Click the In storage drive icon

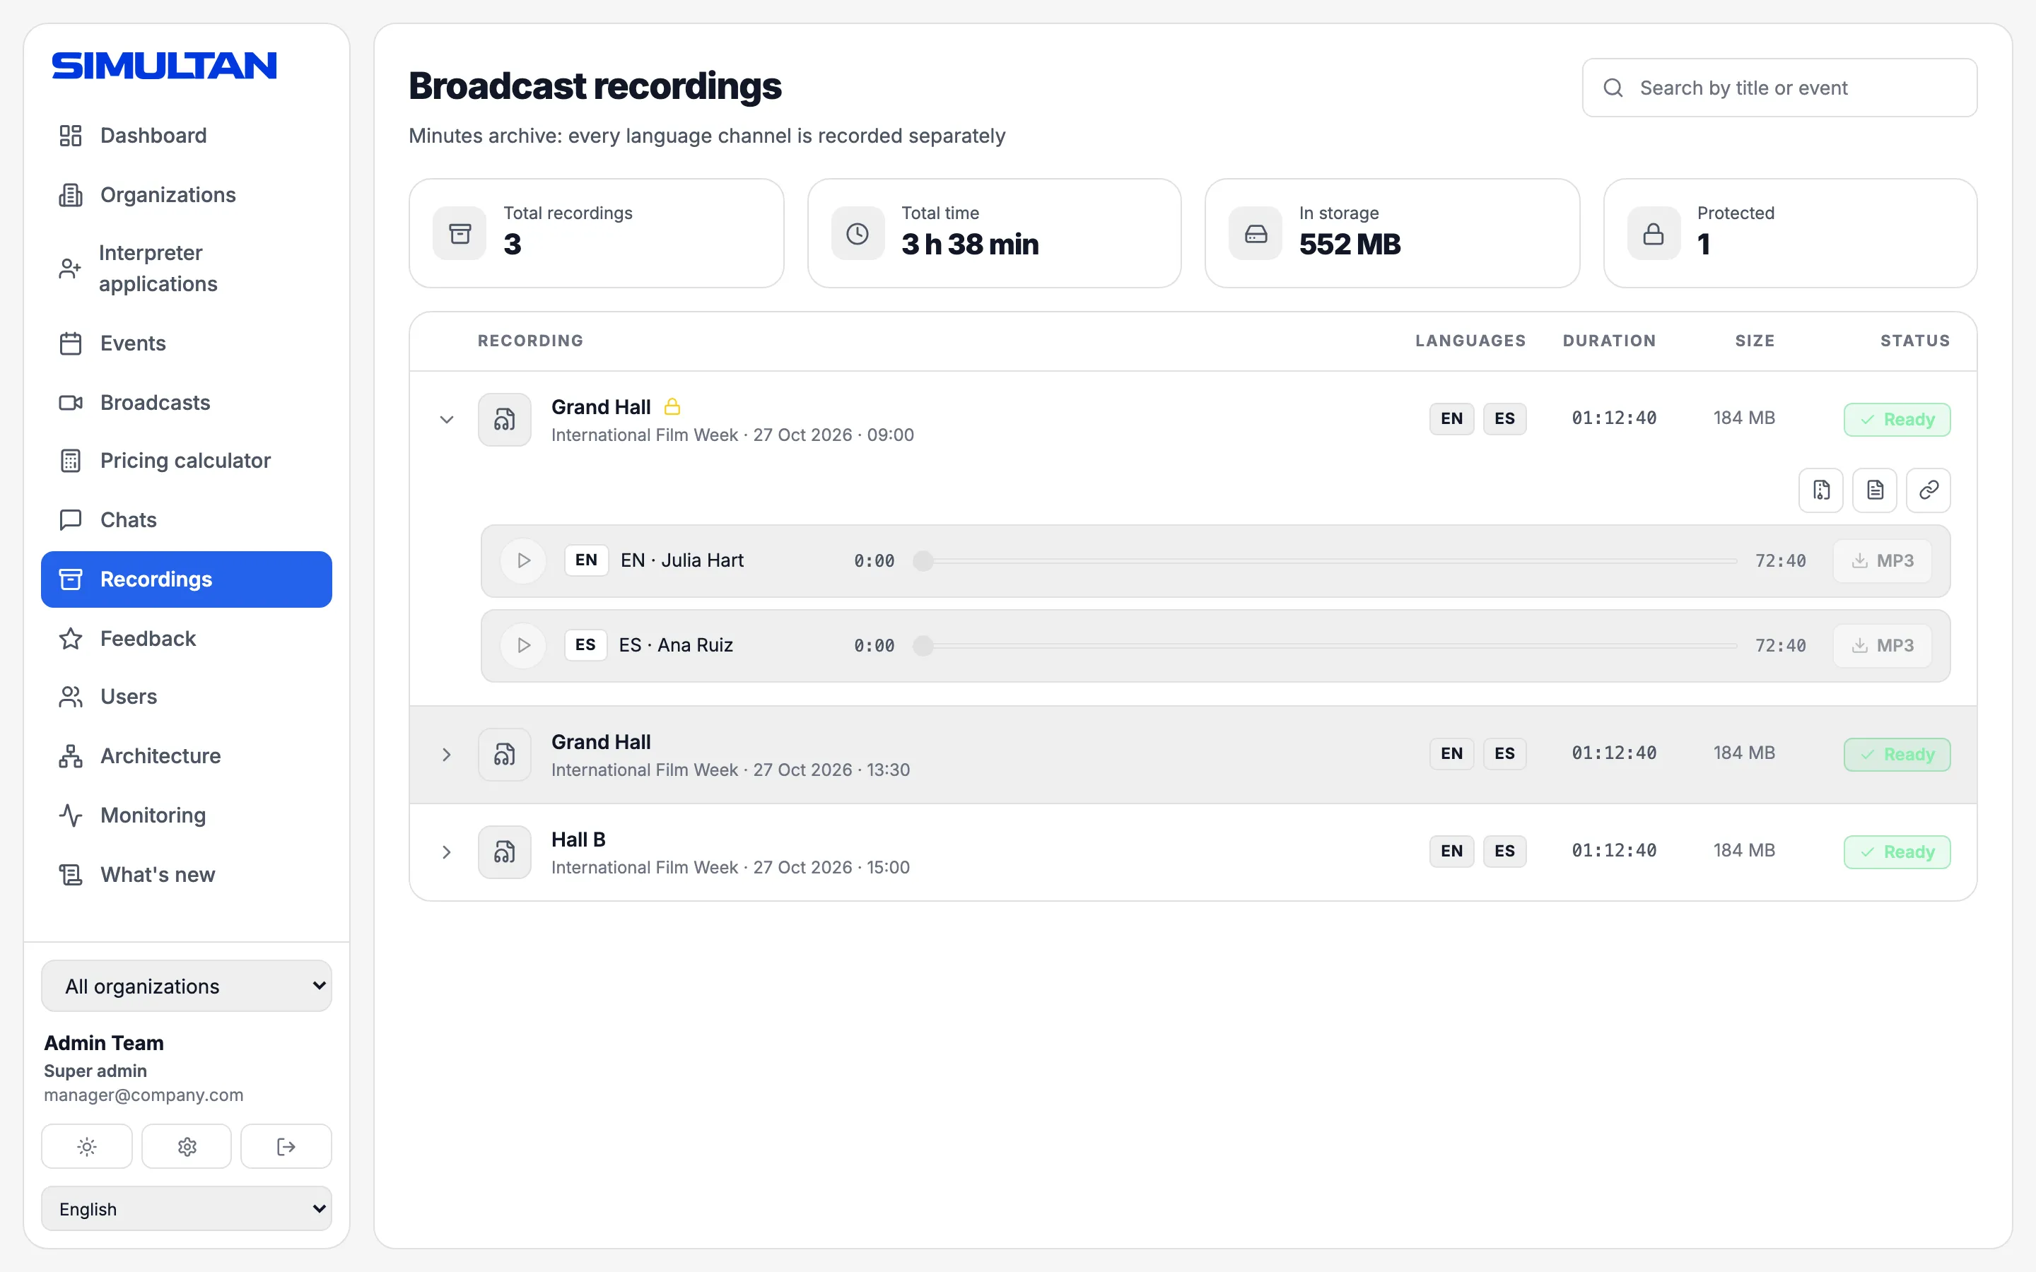(1256, 233)
